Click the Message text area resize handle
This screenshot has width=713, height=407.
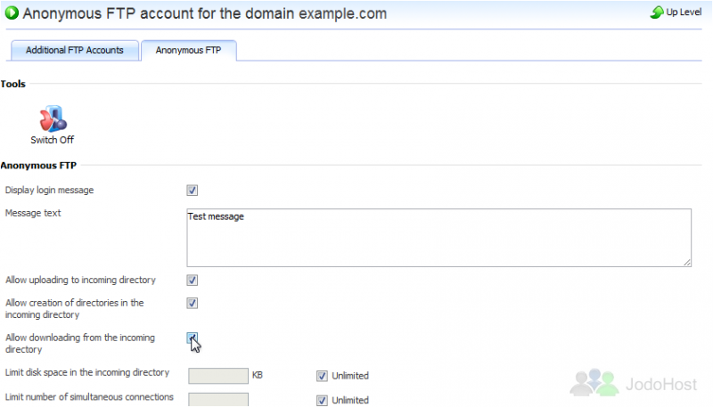coord(687,262)
